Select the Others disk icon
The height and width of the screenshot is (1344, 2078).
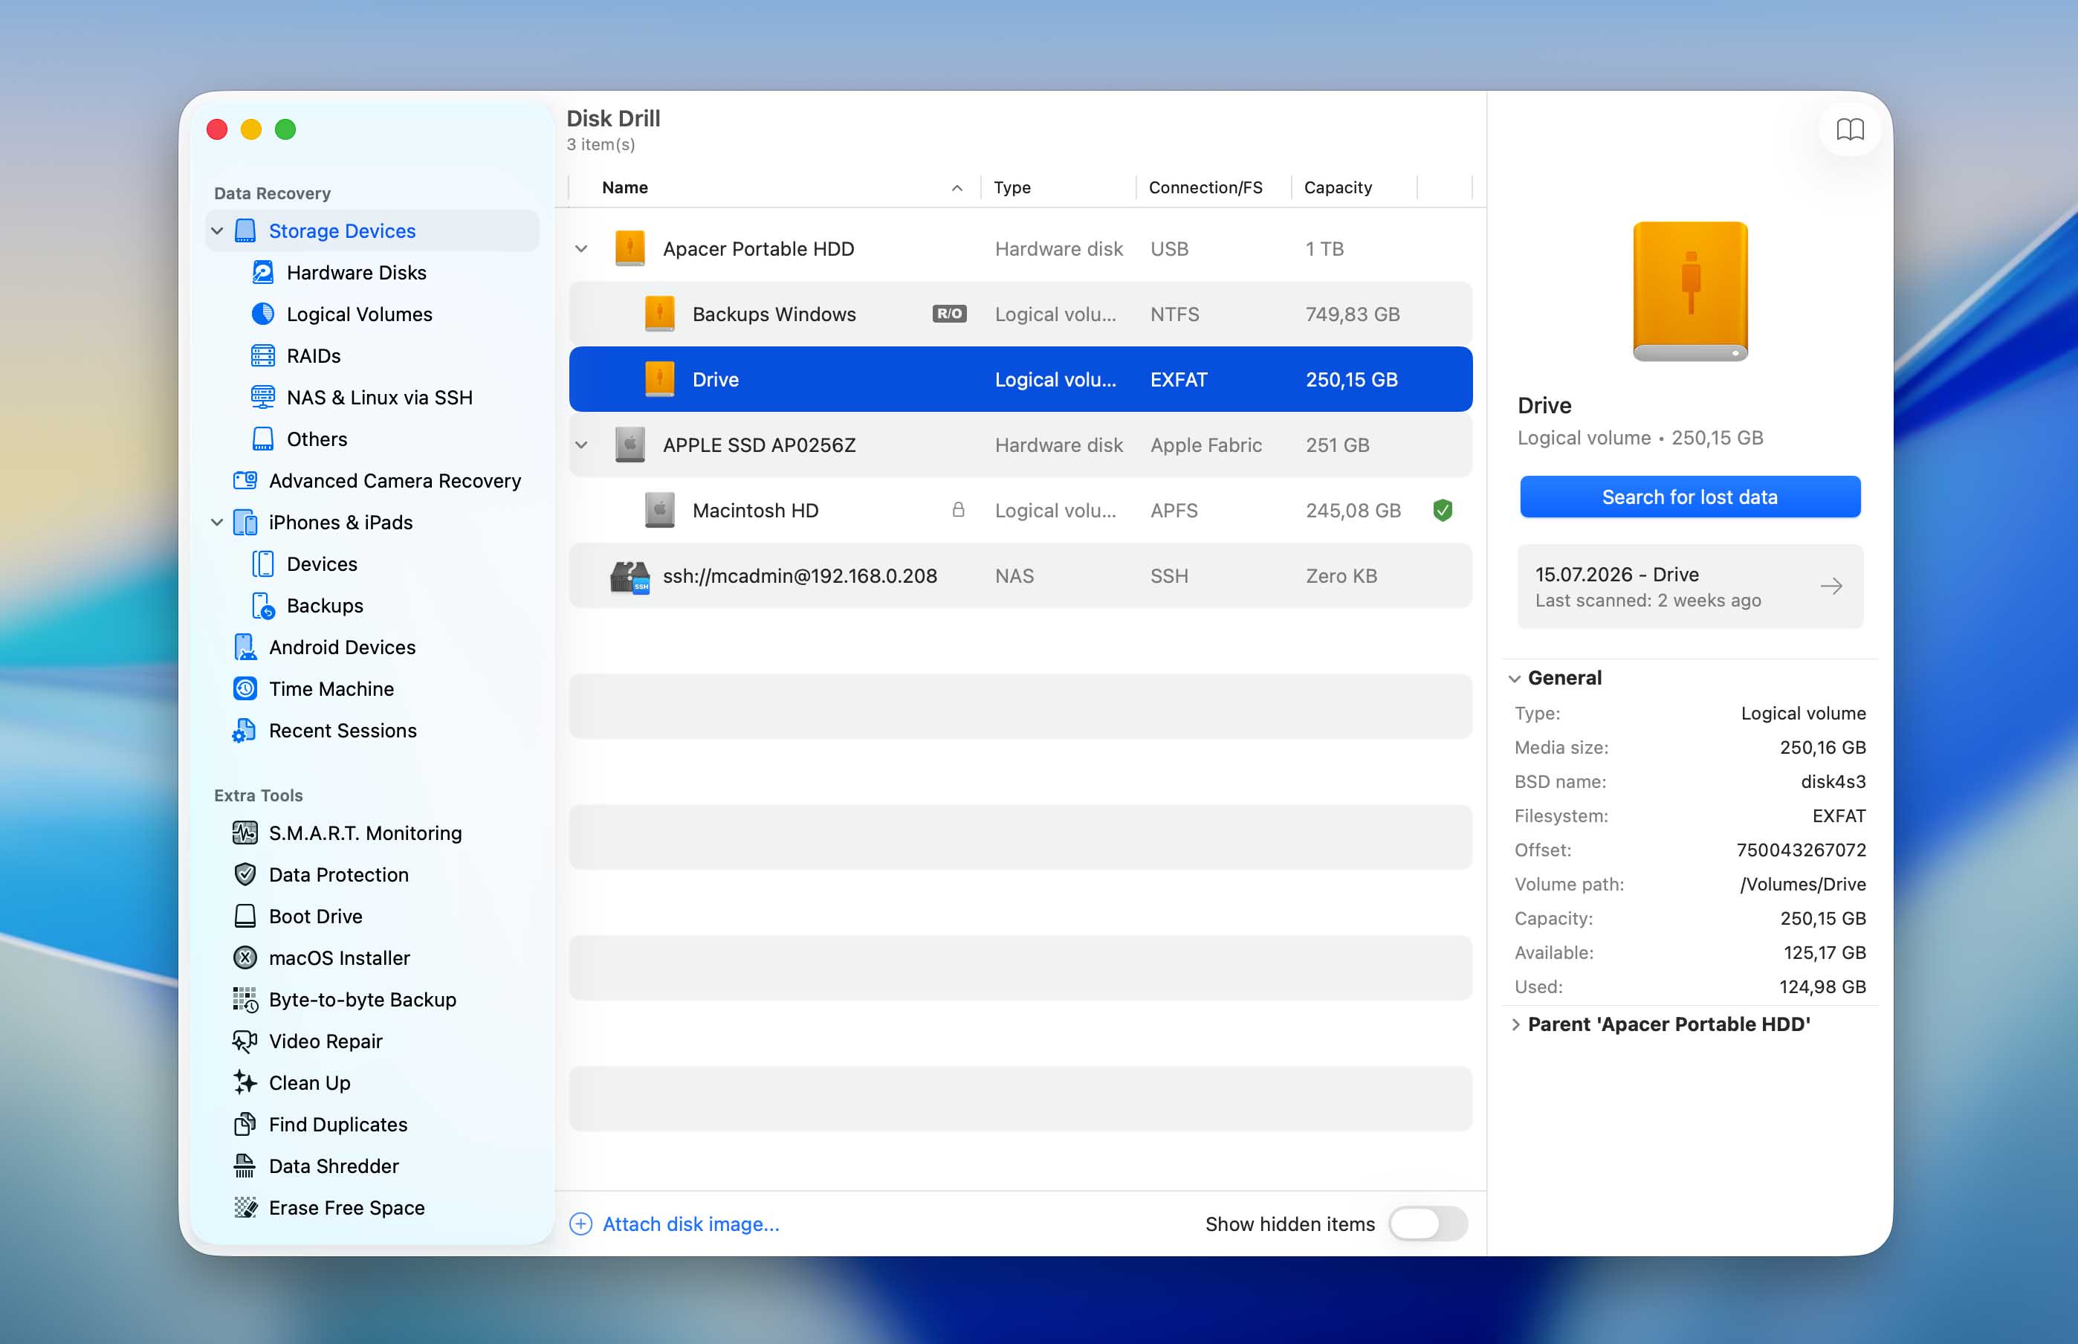tap(262, 439)
